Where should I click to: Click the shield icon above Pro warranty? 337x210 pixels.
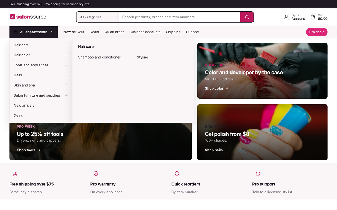point(96,174)
